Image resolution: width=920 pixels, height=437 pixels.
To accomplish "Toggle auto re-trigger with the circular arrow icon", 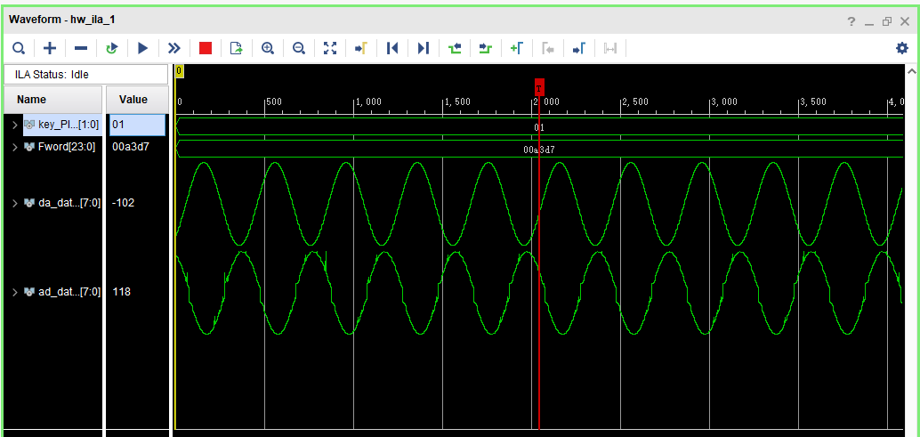I will (112, 48).
